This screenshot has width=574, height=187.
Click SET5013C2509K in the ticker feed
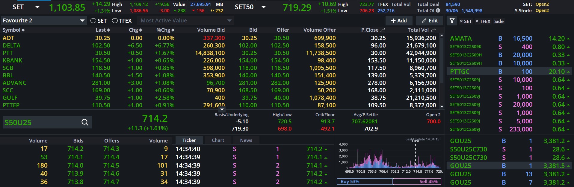pos(466,47)
